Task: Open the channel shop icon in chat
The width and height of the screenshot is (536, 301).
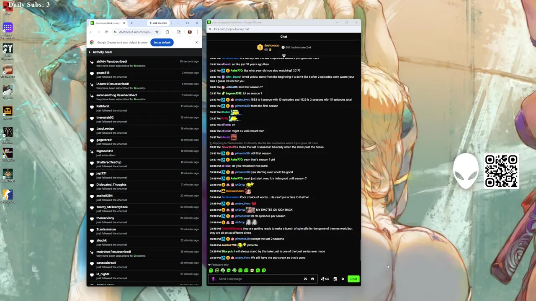Action: (335, 279)
